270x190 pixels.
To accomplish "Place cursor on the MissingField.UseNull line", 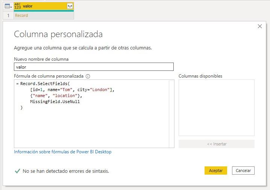I will point(55,102).
